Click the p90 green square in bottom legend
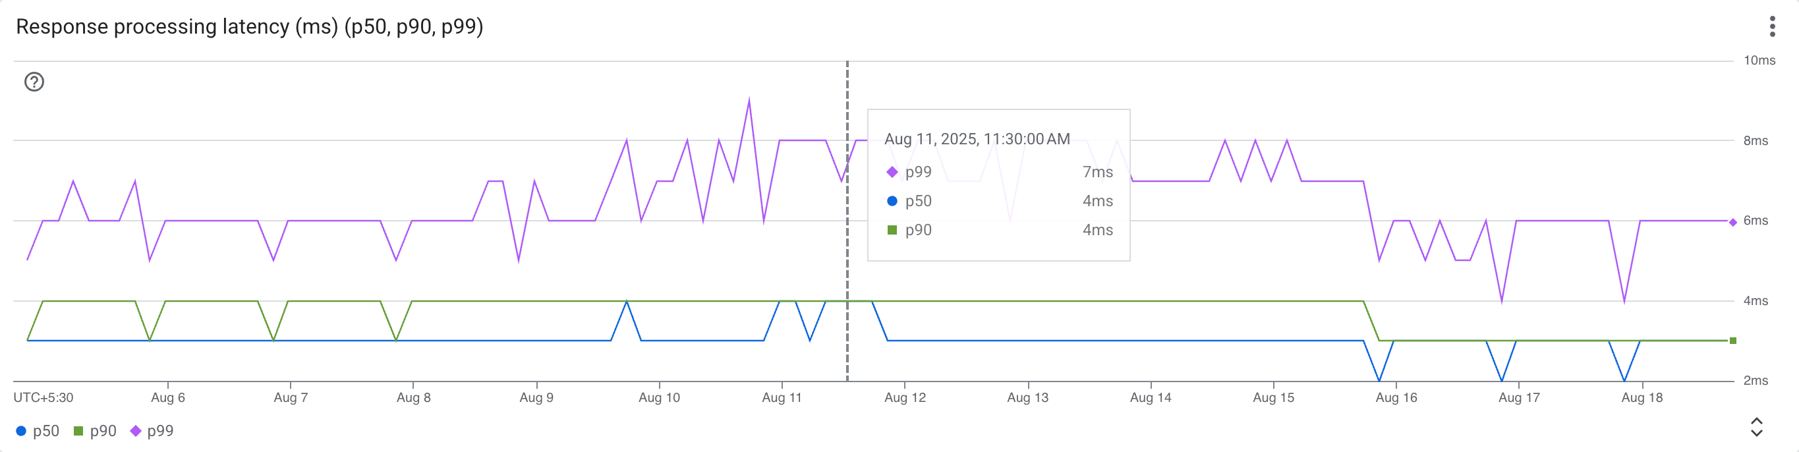1799x452 pixels. [79, 431]
